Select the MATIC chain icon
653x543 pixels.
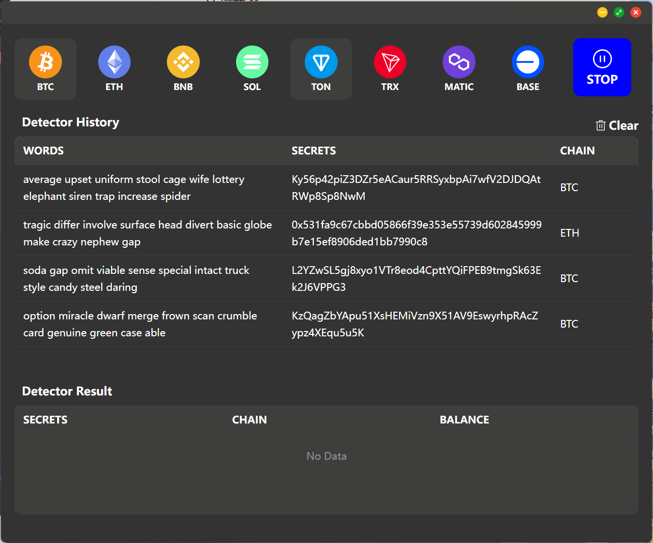click(x=459, y=62)
